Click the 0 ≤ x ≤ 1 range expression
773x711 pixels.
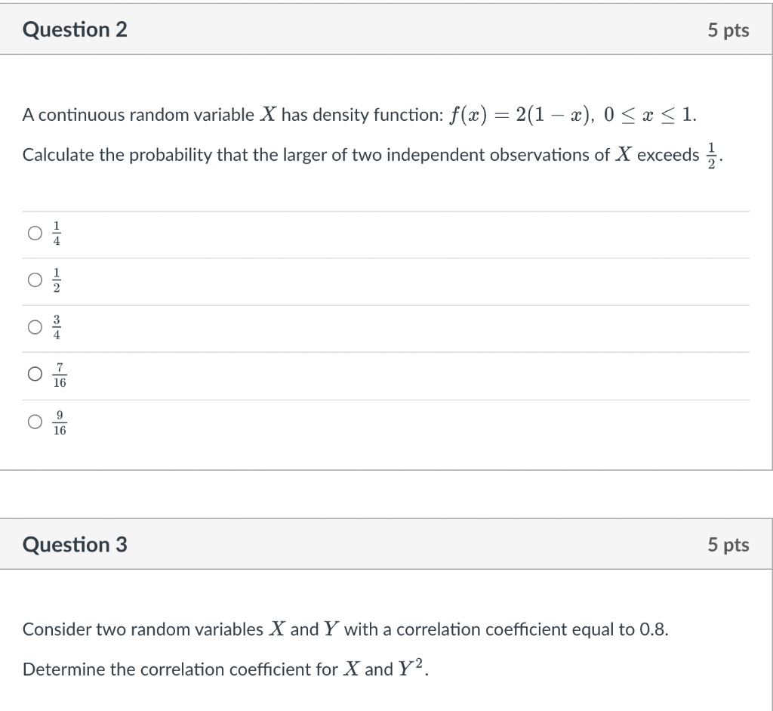[x=649, y=115]
